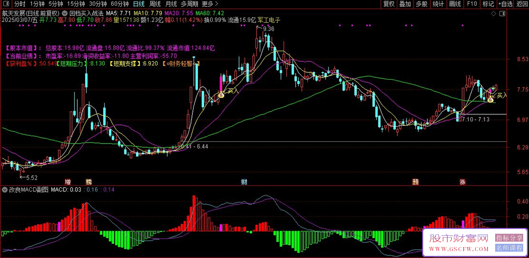
Task: Click the 7.10 - 7.13 gap level label
Action: click(x=477, y=119)
